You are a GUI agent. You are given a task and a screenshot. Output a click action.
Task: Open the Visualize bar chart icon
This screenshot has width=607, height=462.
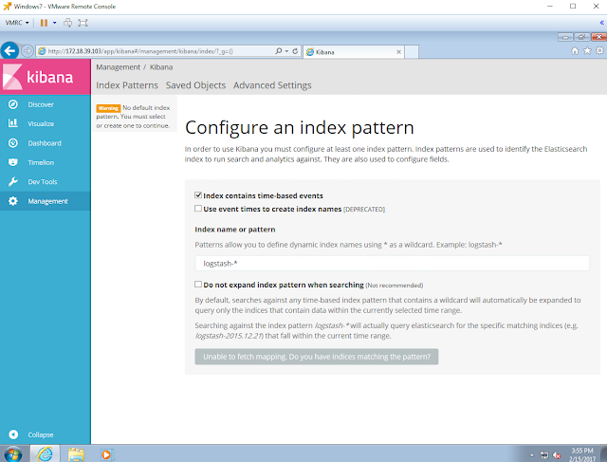[12, 123]
